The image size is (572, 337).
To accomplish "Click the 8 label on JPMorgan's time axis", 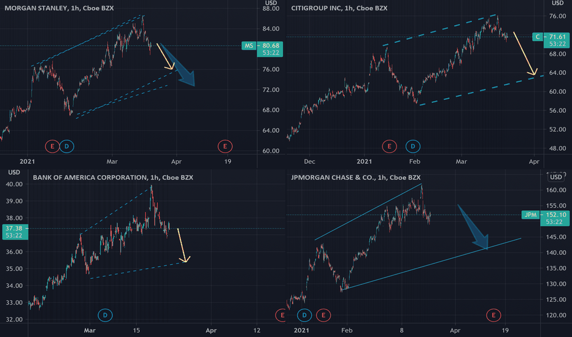I will tap(401, 330).
